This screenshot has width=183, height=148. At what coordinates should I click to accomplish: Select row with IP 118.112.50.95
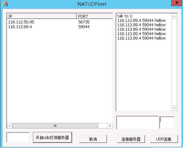60,22
